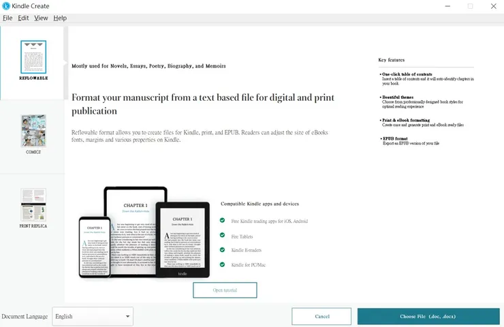Click the Kindle for PC/Mac text
Image resolution: width=504 pixels, height=327 pixels.
coord(249,265)
